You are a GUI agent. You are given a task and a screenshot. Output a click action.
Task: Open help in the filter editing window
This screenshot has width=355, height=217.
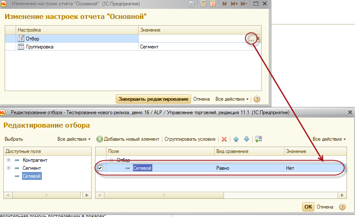point(342,207)
